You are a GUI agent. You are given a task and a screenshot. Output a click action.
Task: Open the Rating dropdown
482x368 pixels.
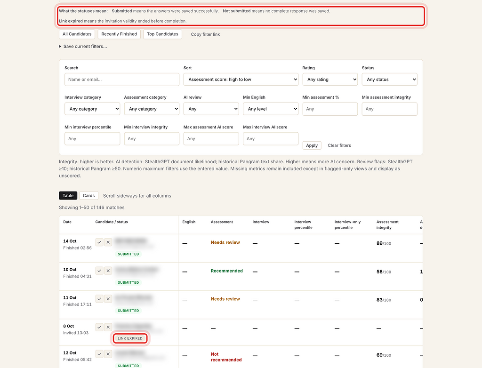point(330,80)
